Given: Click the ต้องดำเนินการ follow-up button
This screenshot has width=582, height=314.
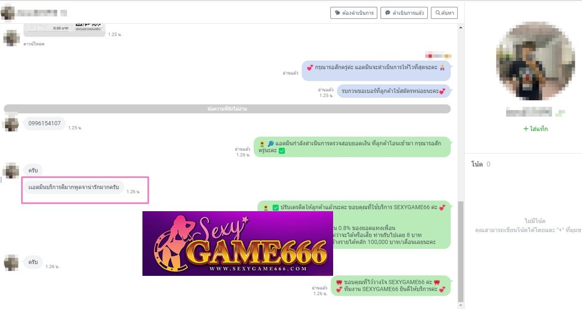Looking at the screenshot, I should tap(354, 13).
